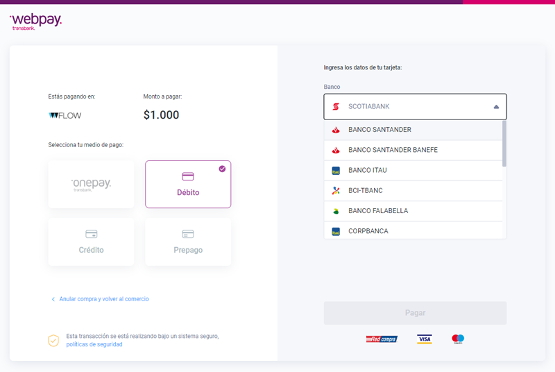Click the purple checkmark on the Débito card
The image size is (555, 372).
point(222,169)
